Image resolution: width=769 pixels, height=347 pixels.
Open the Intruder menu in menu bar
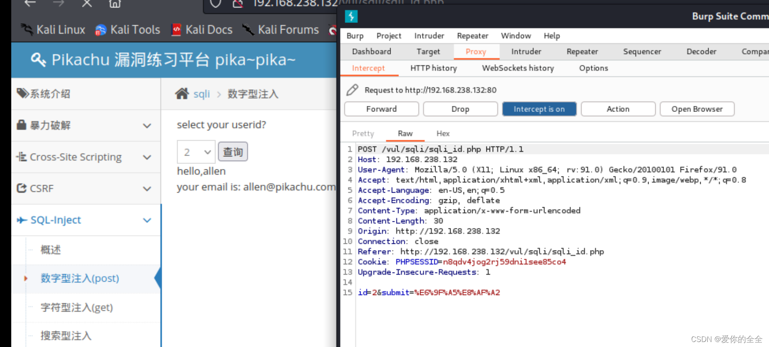(429, 36)
